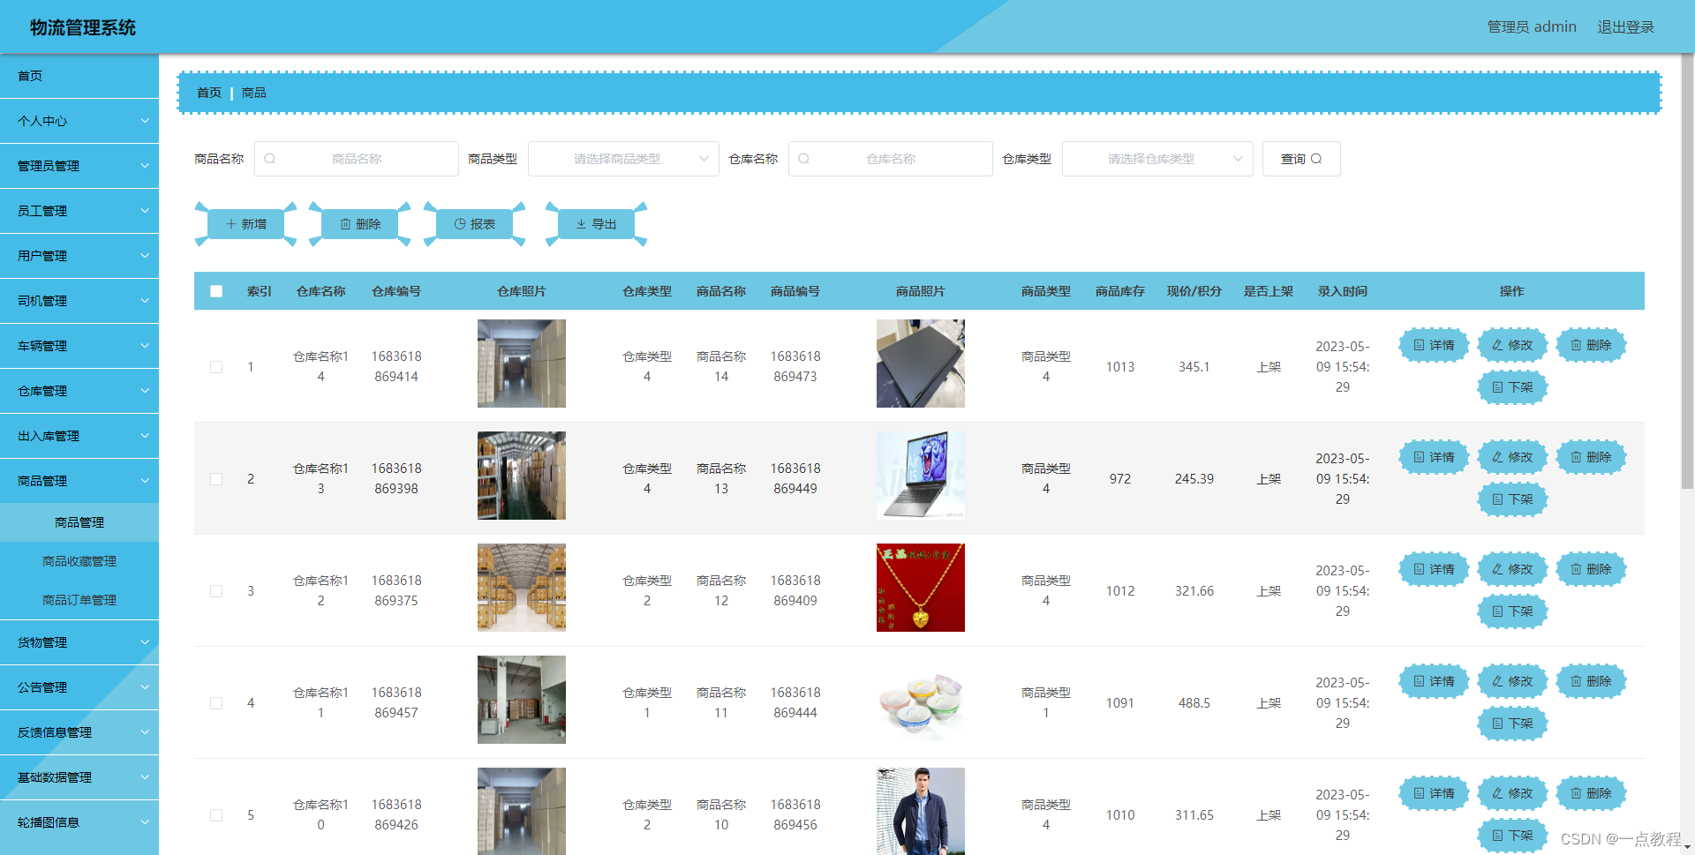Screen dimensions: 1695x855
Task: Select 商品收藏管理 in the sidebar
Action: (79, 560)
